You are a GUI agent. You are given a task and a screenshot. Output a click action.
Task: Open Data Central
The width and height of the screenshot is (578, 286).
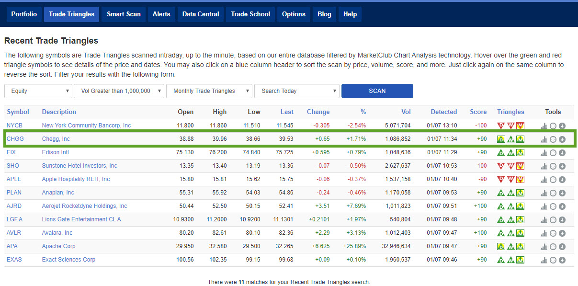pos(201,14)
